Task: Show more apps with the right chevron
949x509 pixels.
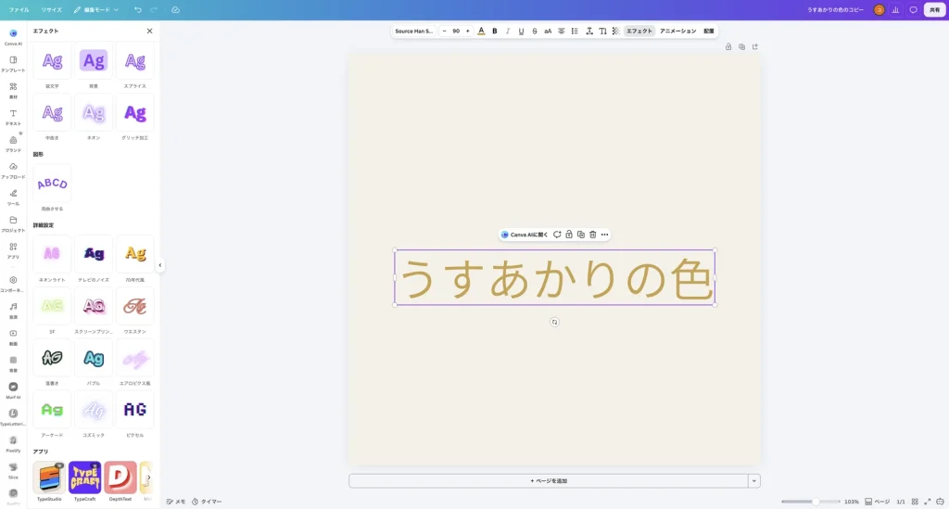Action: click(x=149, y=477)
